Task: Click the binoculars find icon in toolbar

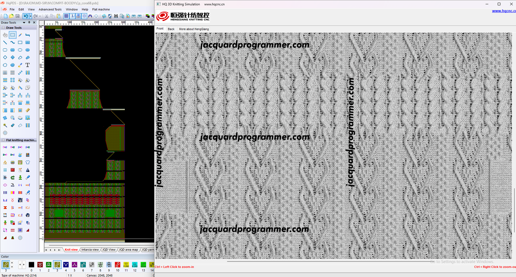Action: [x=116, y=16]
